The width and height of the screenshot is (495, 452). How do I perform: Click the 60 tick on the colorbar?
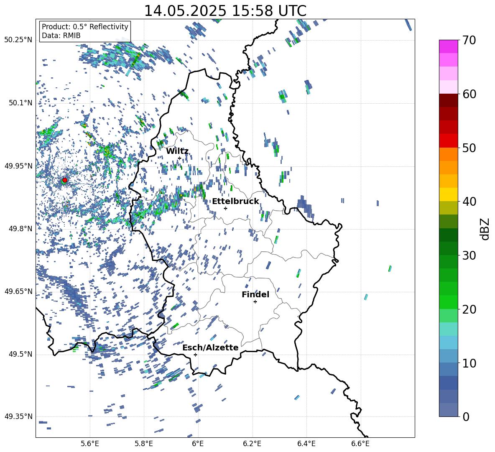pos(469,94)
